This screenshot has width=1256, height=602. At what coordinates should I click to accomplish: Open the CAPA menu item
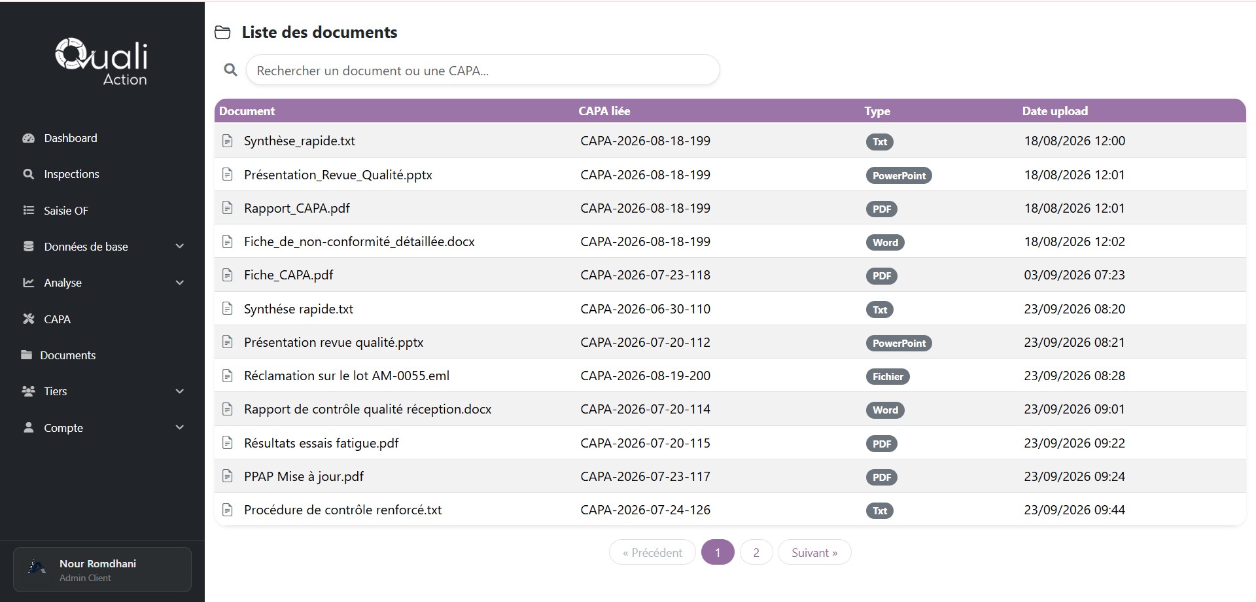pyautogui.click(x=57, y=319)
